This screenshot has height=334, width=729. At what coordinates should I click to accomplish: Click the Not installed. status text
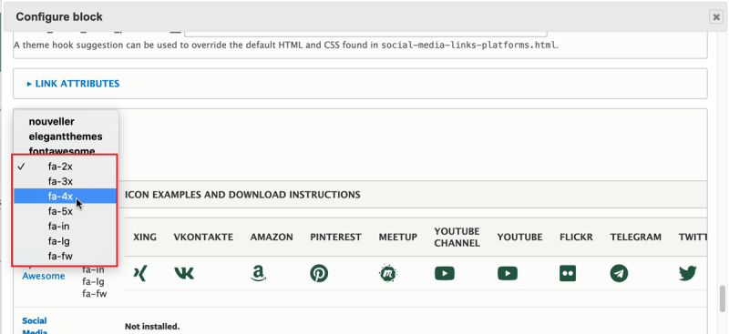tap(152, 327)
